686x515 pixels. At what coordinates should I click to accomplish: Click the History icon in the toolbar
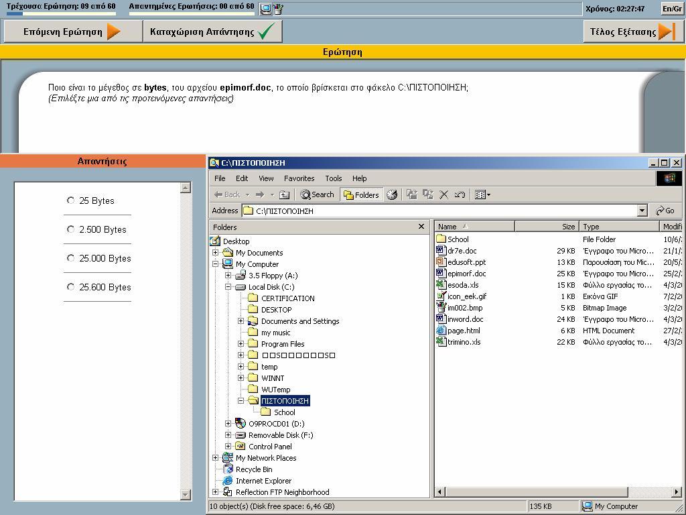pos(391,194)
